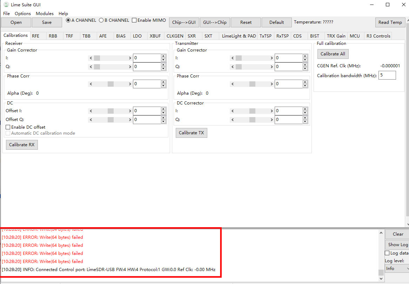Click the Calibration bandwidth (MHz) input field
This screenshot has height=284, width=409.
(387, 75)
